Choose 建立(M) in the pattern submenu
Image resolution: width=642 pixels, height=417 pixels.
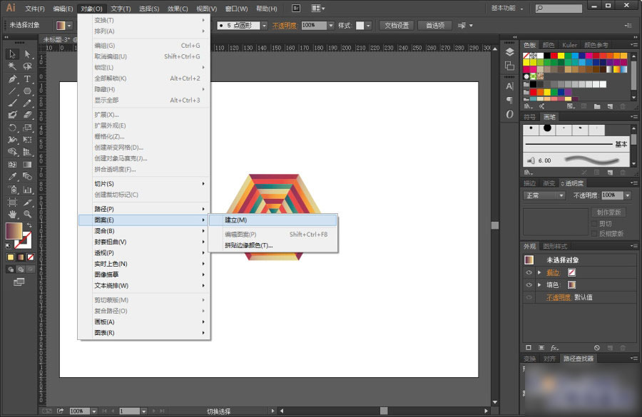click(273, 220)
